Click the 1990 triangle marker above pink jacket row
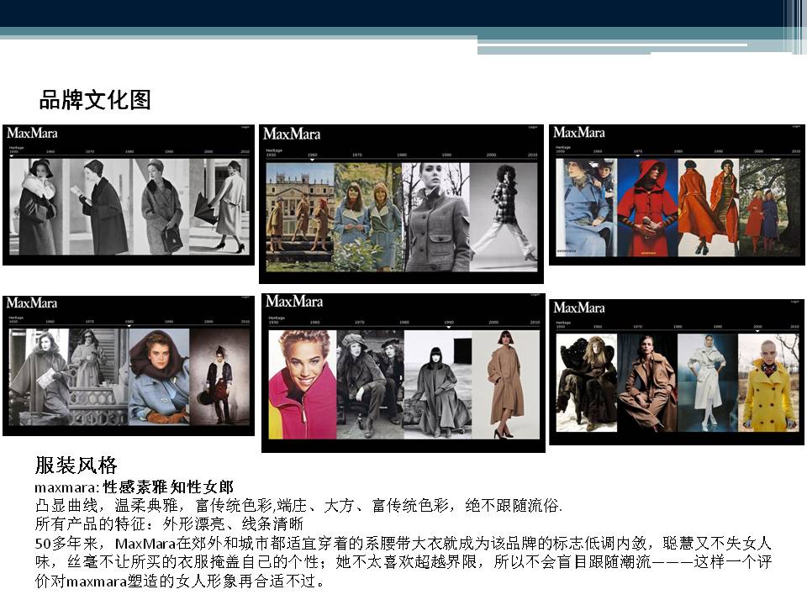The width and height of the screenshot is (807, 605). (x=449, y=327)
